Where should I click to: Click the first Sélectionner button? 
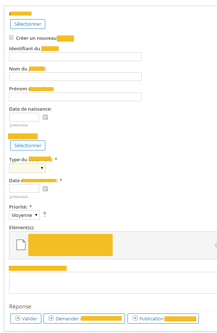coord(28,24)
